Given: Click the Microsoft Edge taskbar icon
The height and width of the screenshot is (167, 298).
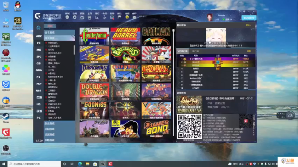Looking at the screenshot, I should coord(80,164).
